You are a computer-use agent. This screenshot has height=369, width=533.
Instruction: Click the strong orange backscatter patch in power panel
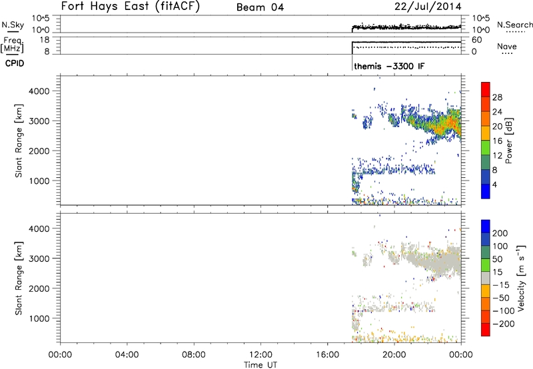(x=446, y=127)
